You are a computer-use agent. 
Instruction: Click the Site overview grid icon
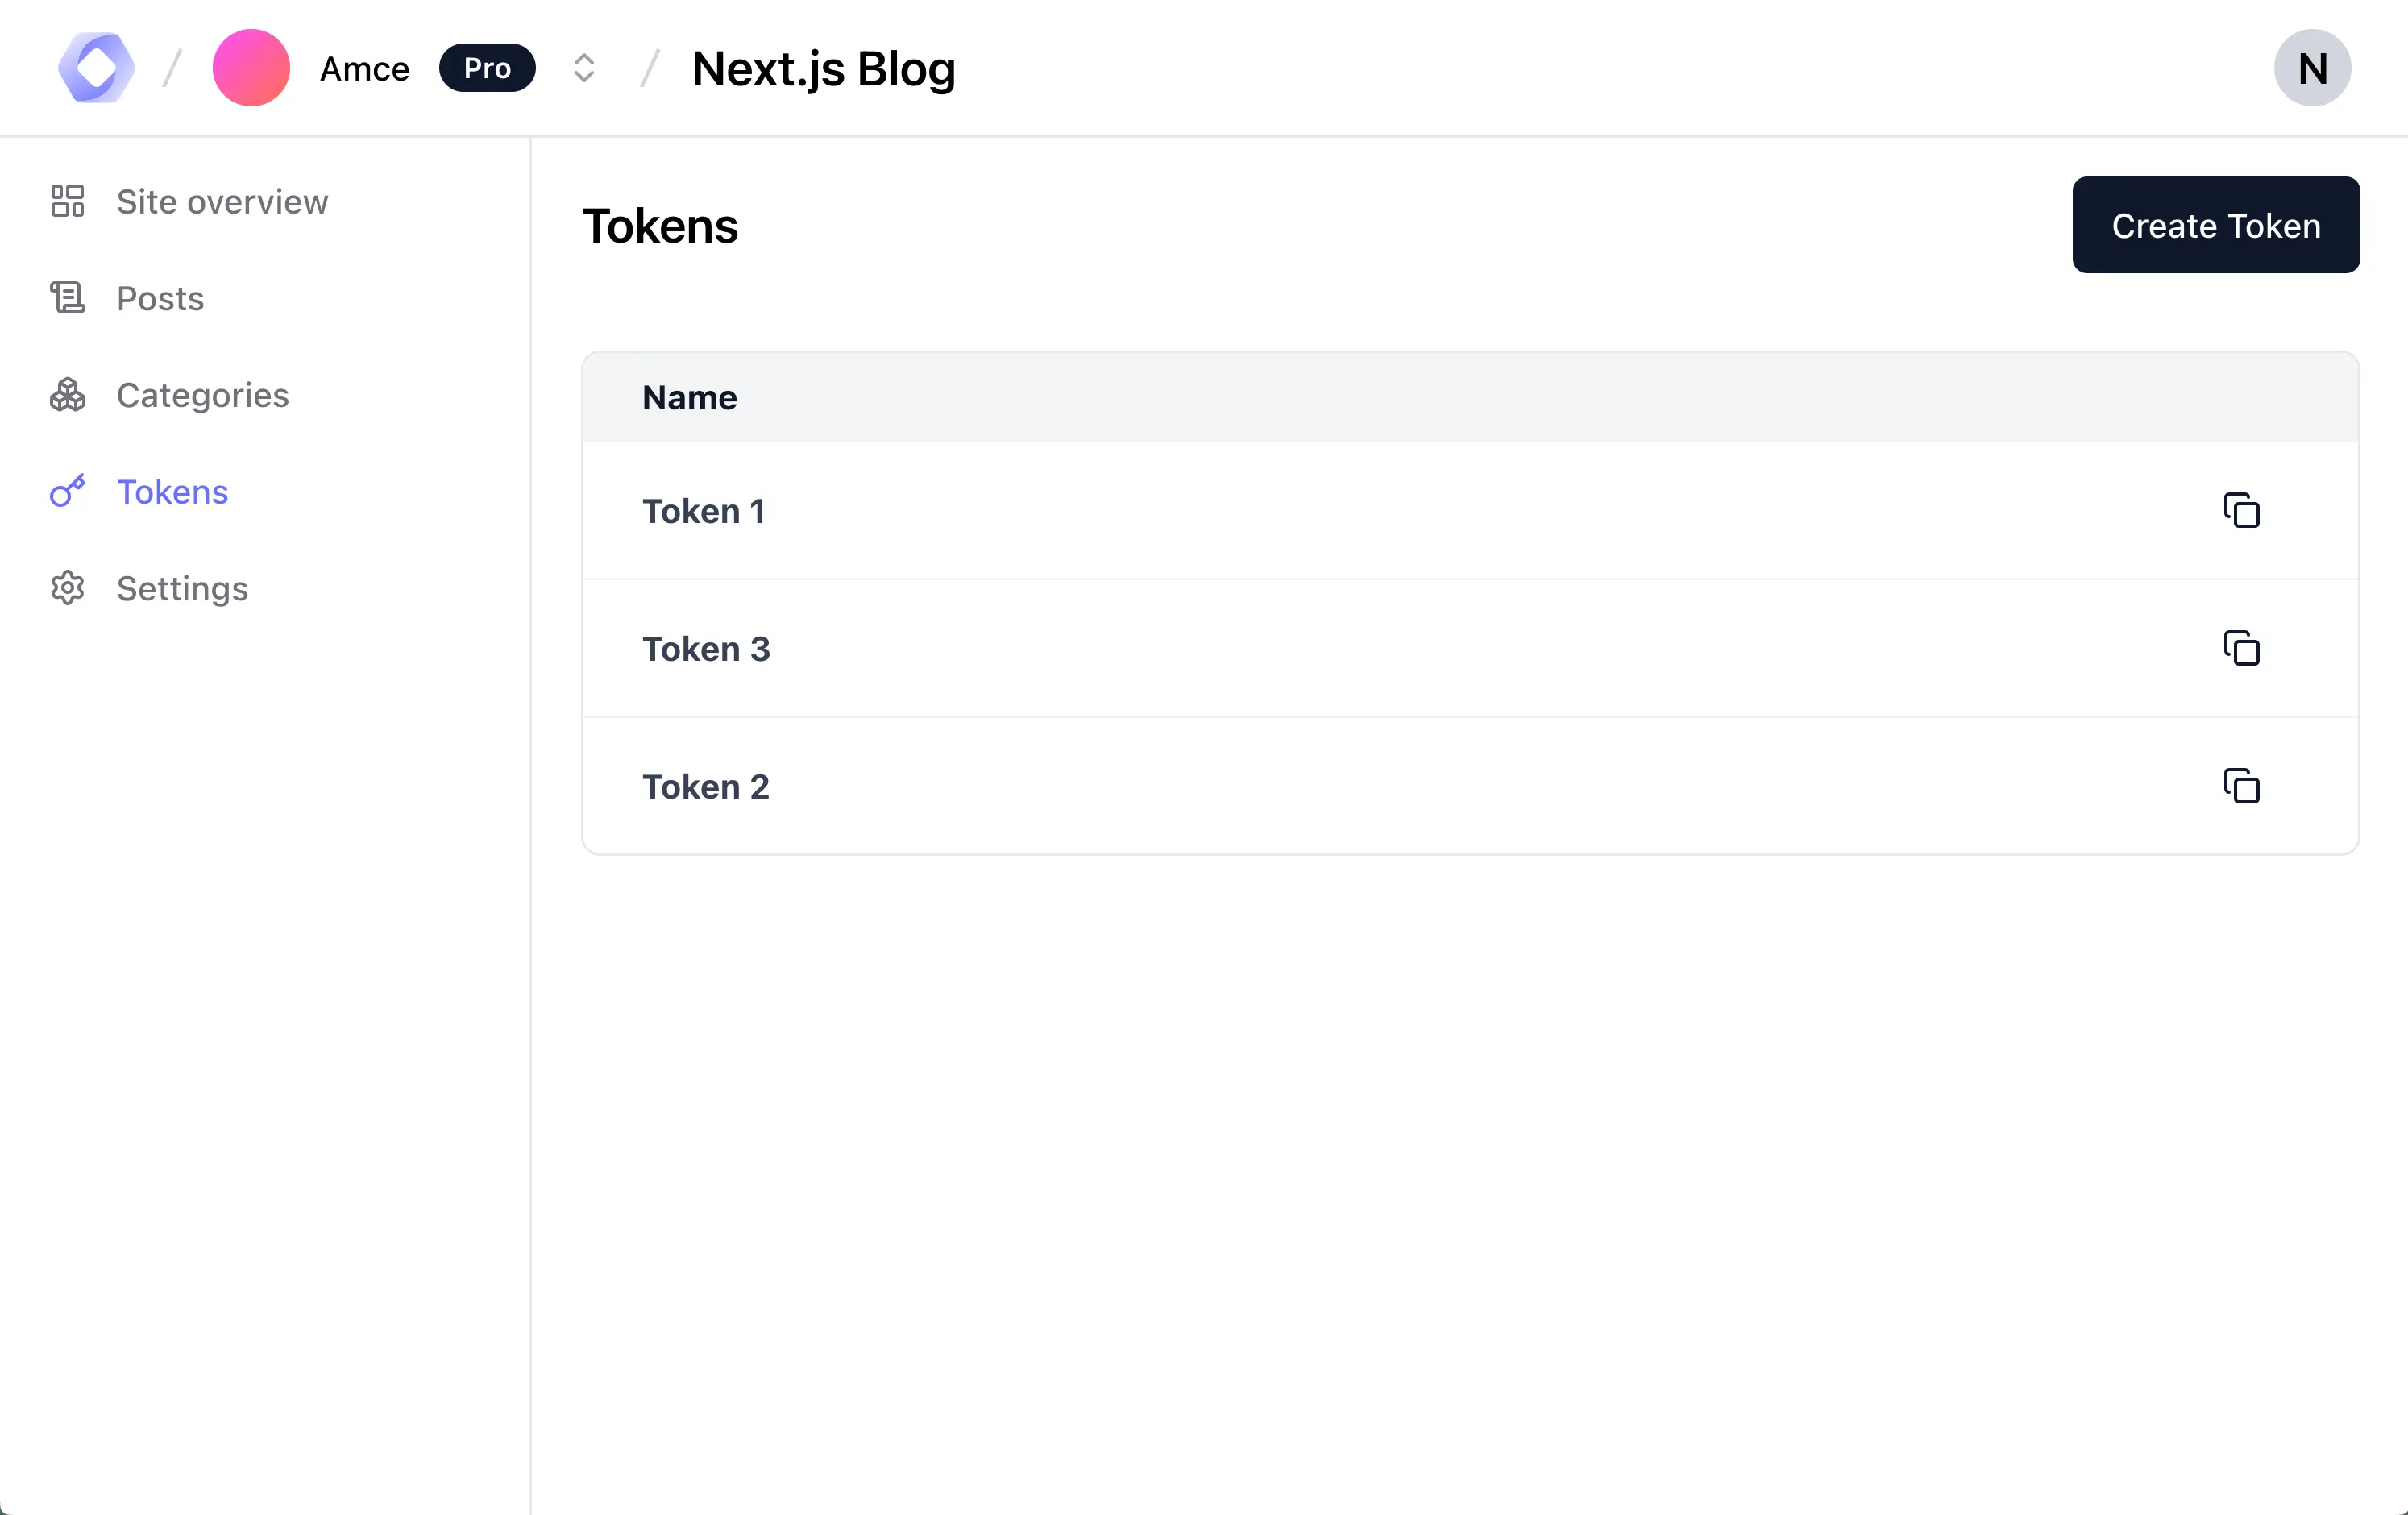pyautogui.click(x=67, y=201)
